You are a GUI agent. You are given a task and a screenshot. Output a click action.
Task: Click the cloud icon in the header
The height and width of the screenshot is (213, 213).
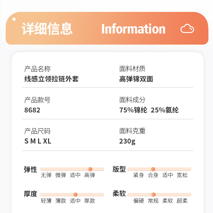(187, 29)
